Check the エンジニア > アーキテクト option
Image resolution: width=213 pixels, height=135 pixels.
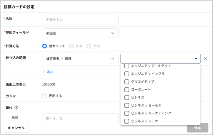click(x=127, y=66)
